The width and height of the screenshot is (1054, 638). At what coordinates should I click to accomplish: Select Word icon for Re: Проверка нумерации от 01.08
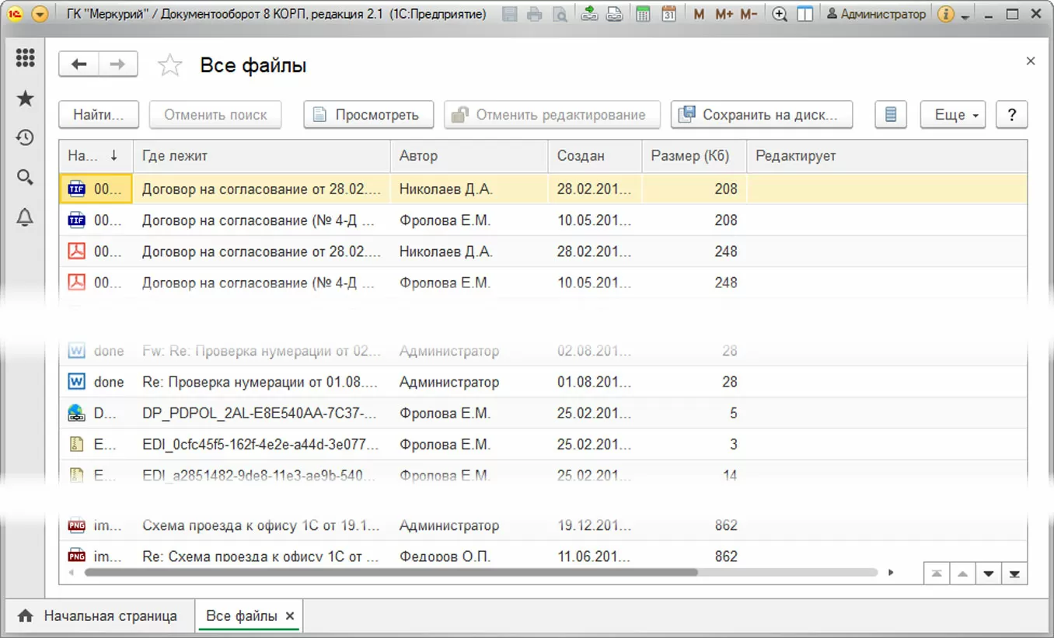coord(76,382)
